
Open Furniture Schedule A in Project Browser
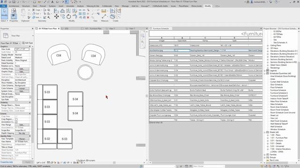pos(279,93)
